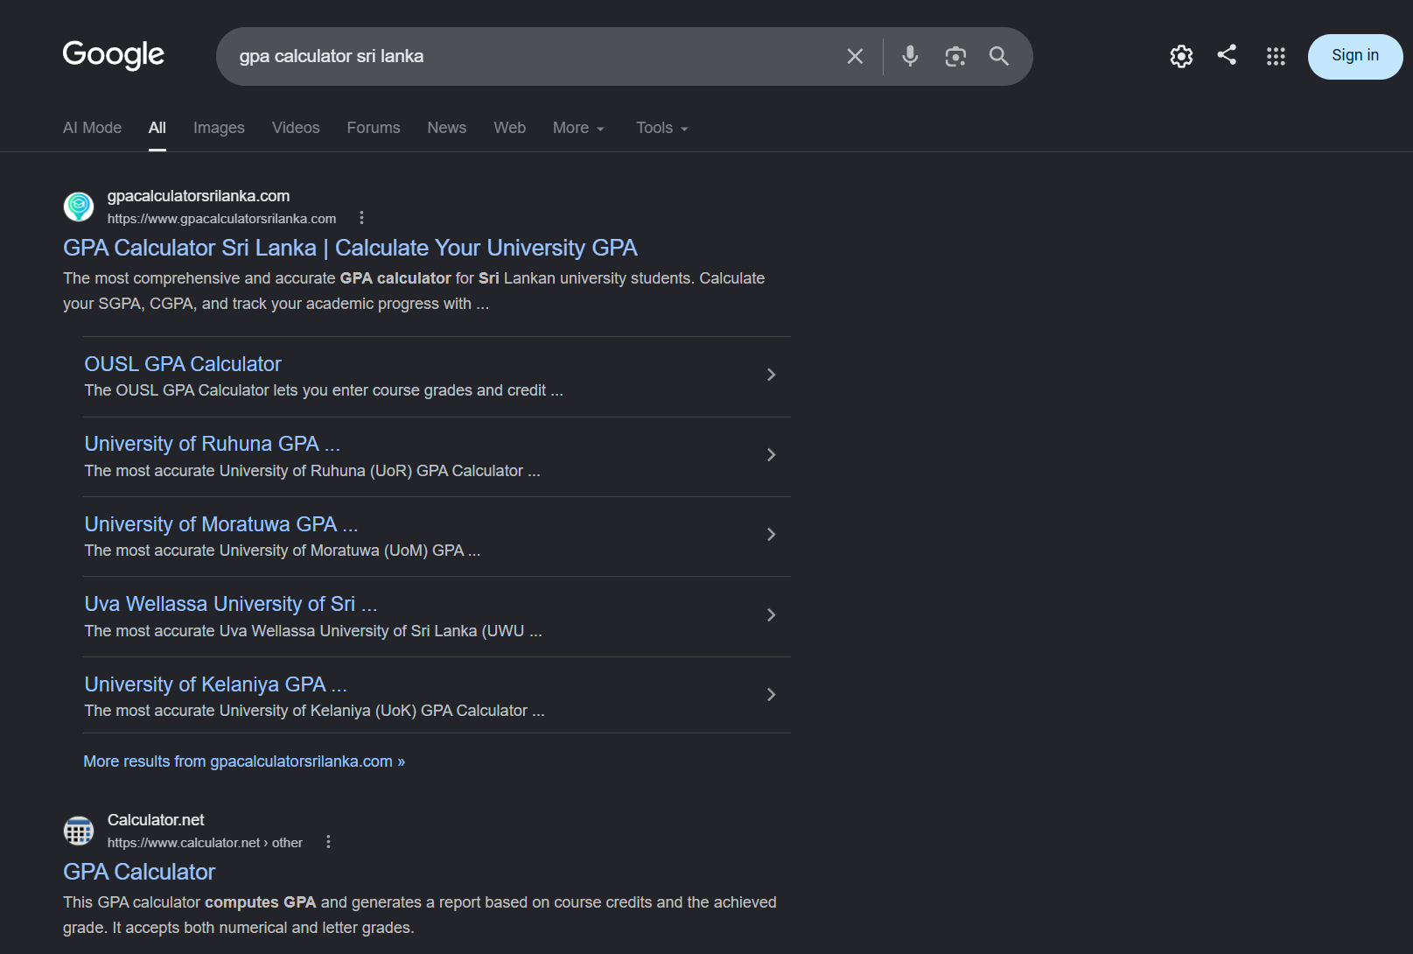
Task: Expand Uva Wellassa University chevron
Action: click(771, 614)
